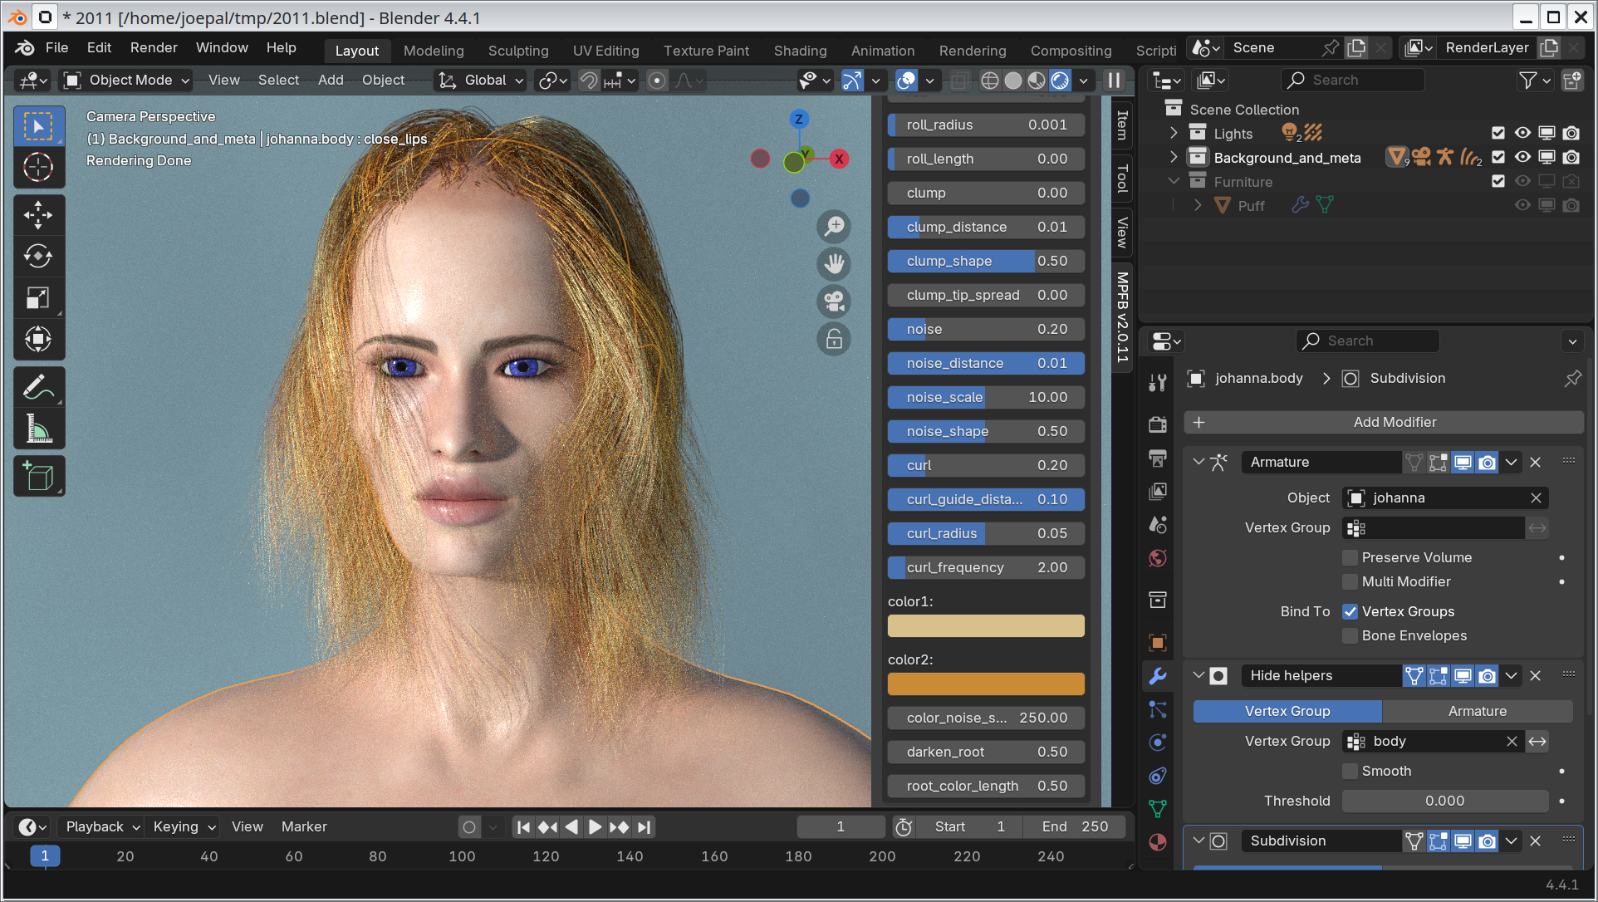Open the Material properties tab icon

1158,842
